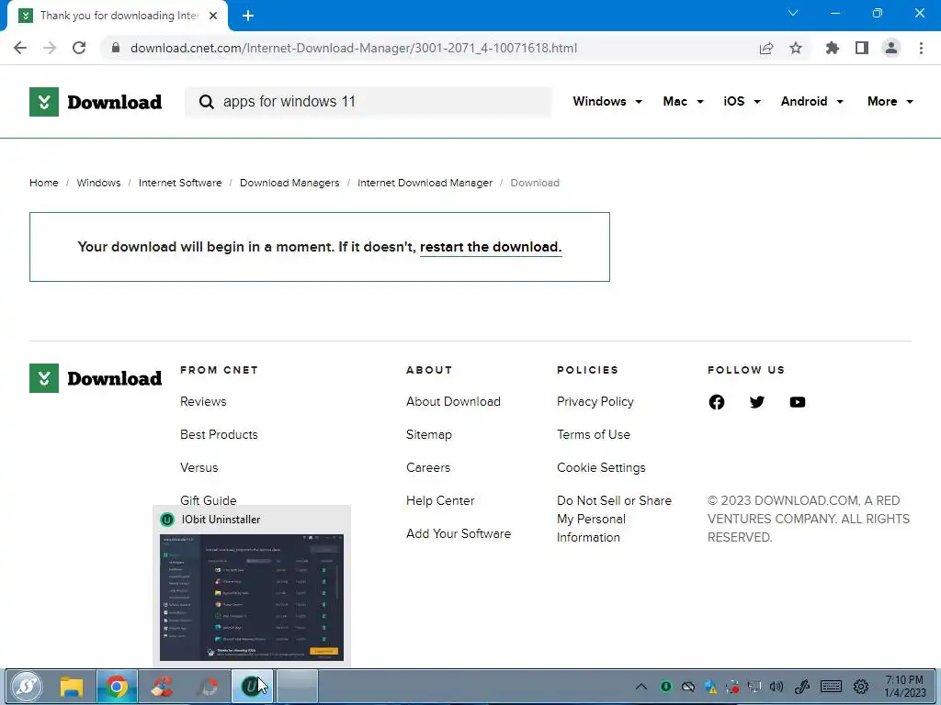Click the footer Download logo
Screen dimensions: 941x705
96,378
